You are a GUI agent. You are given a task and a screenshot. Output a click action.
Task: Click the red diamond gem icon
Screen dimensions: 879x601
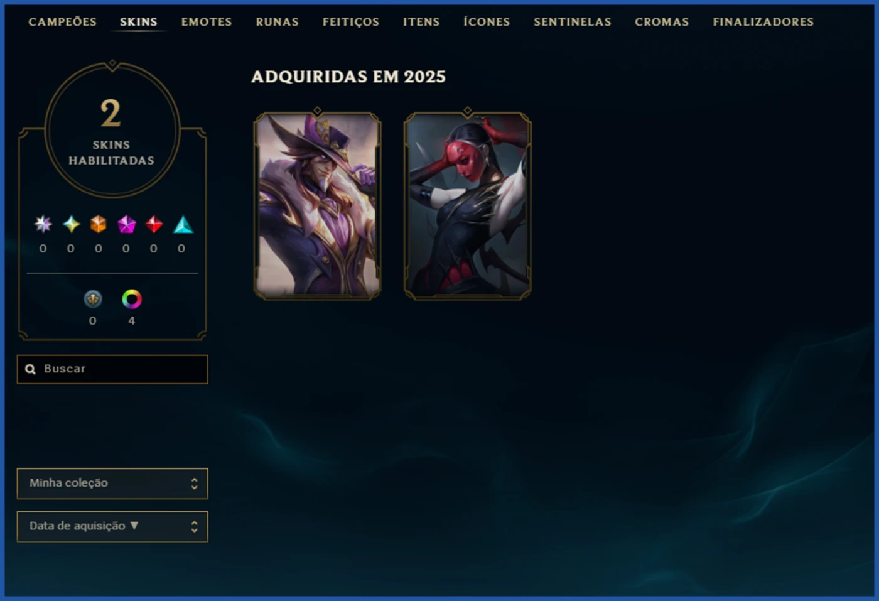154,224
